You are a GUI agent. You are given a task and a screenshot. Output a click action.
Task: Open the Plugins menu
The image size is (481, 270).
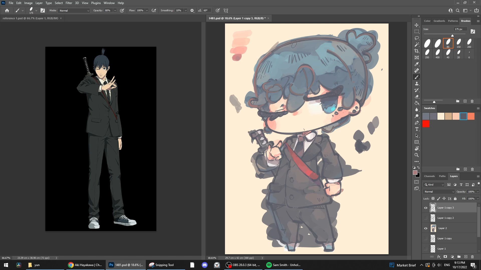tap(96, 3)
